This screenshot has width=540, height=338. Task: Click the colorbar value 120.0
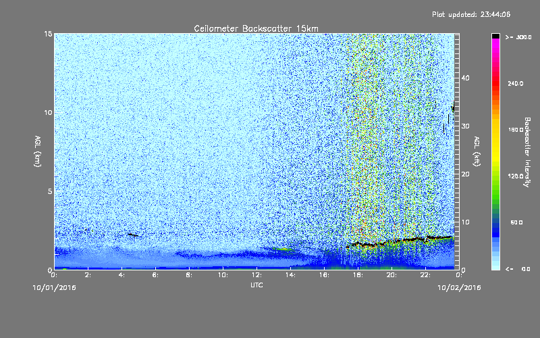(516, 176)
